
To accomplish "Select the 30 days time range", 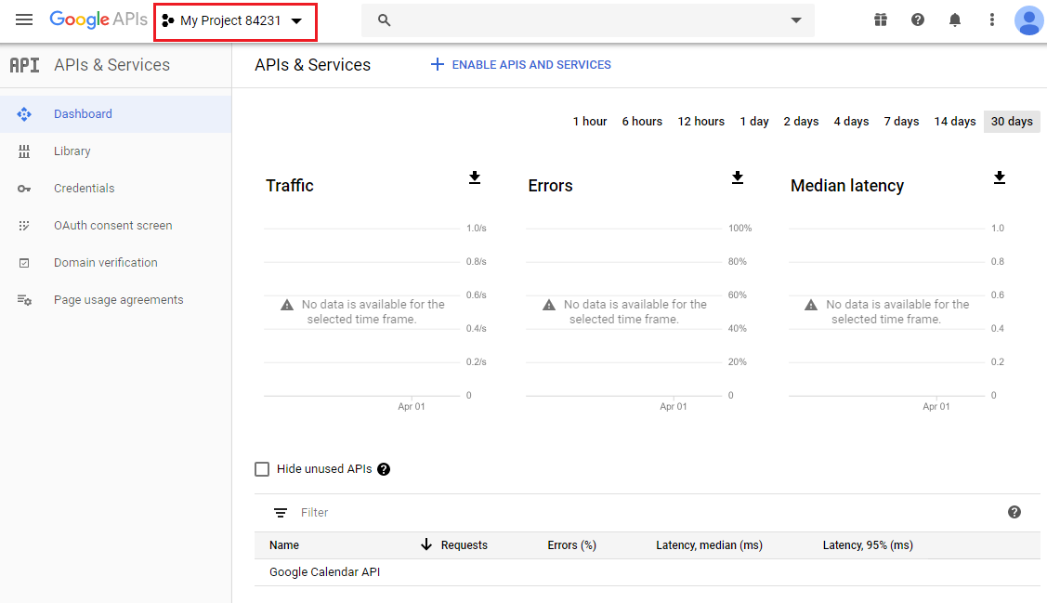I will pyautogui.click(x=1012, y=122).
